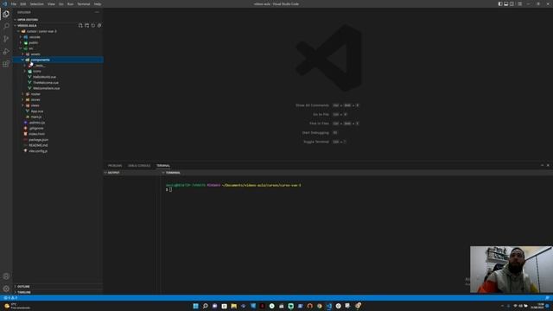Viewport: 553px width, 311px height.
Task: Open the Terminal menu
Action: (x=84, y=3)
